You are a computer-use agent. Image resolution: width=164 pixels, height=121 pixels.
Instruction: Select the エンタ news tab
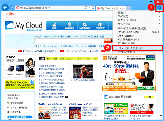click(x=70, y=59)
